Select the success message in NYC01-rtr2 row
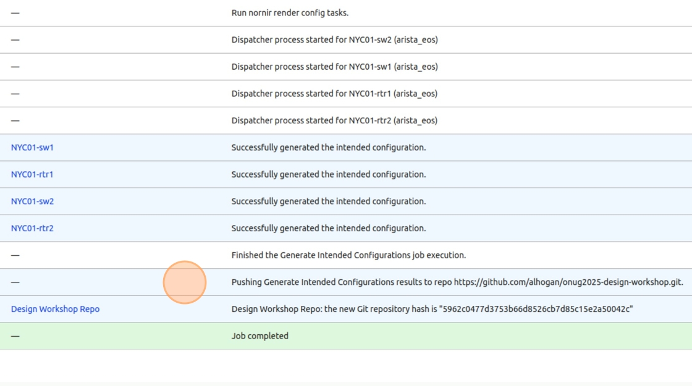This screenshot has height=386, width=692. point(328,228)
